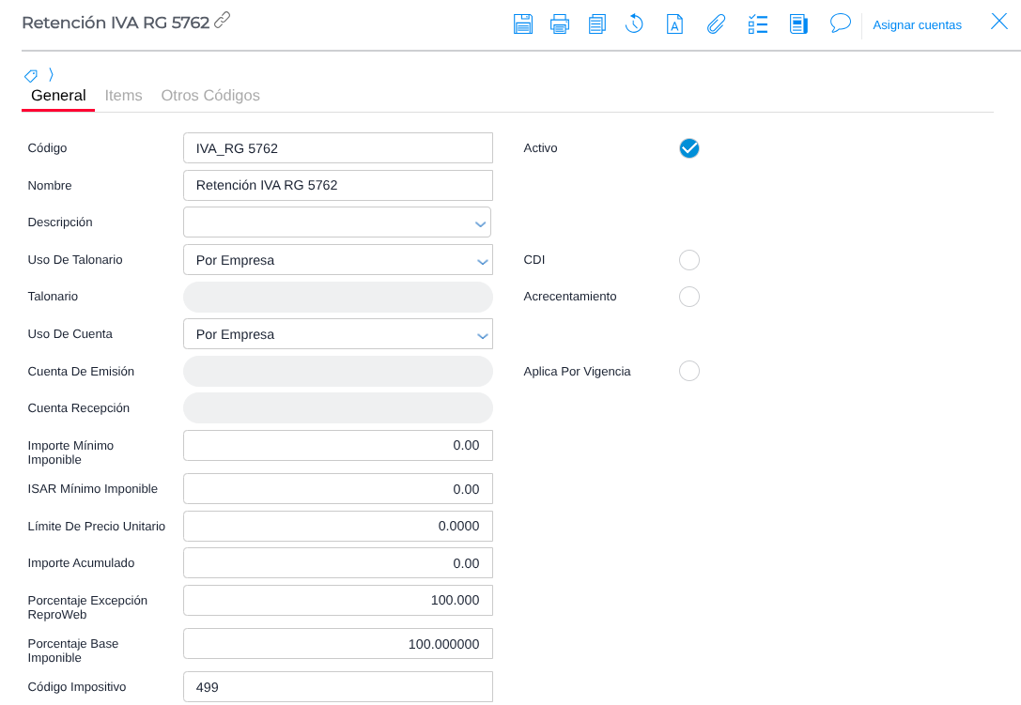Image resolution: width=1021 pixels, height=705 pixels.
Task: Click the Asignar cuentas link
Action: click(917, 25)
